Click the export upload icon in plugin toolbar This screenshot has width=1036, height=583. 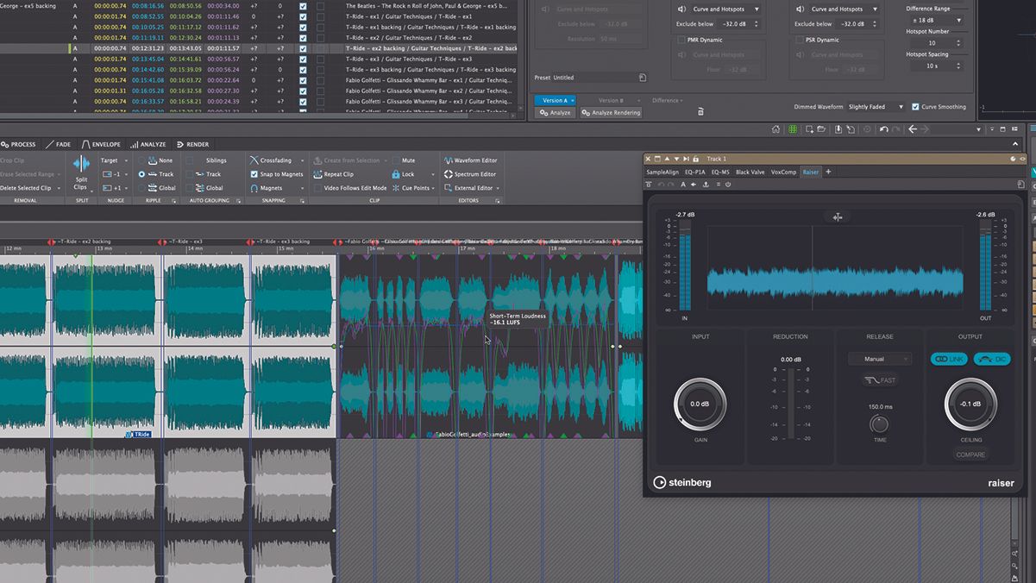click(706, 185)
